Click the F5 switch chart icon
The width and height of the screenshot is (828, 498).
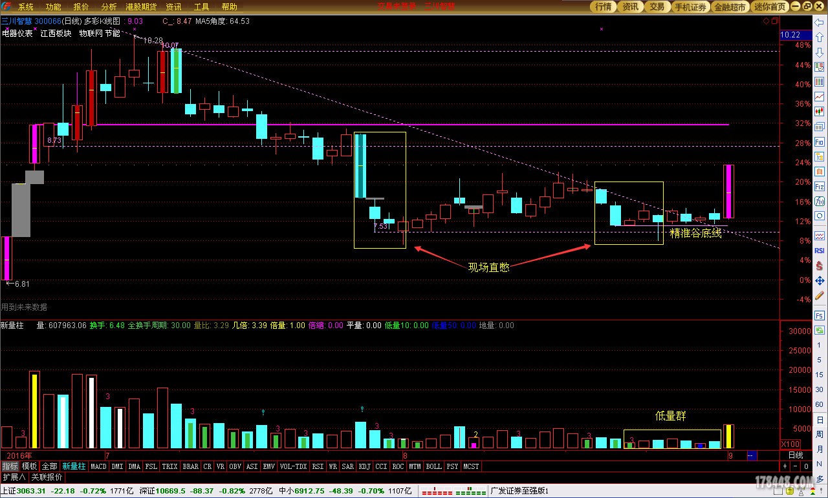coord(820,315)
